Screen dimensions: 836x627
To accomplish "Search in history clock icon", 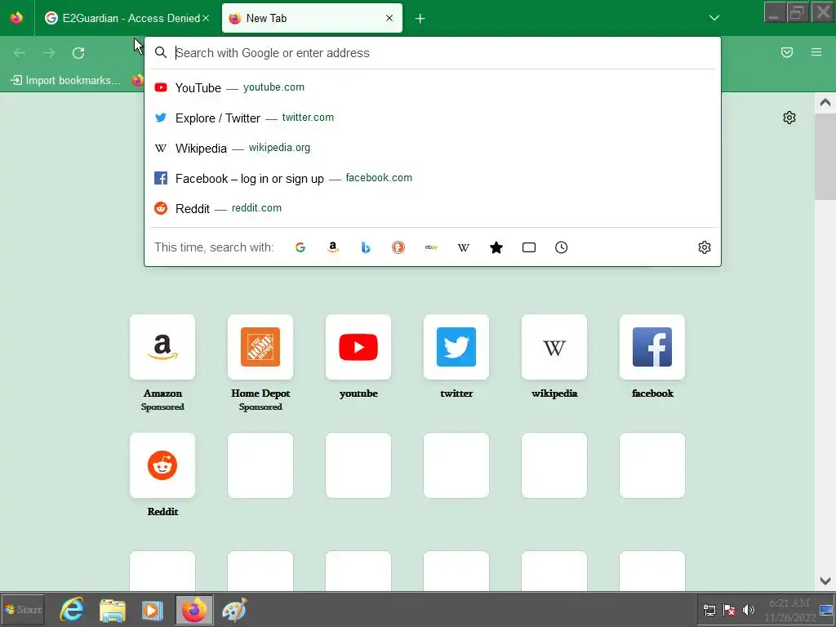I will [562, 247].
